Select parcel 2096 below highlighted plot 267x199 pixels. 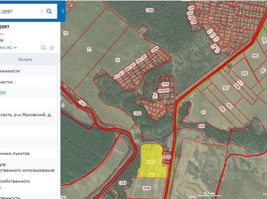tap(146, 188)
